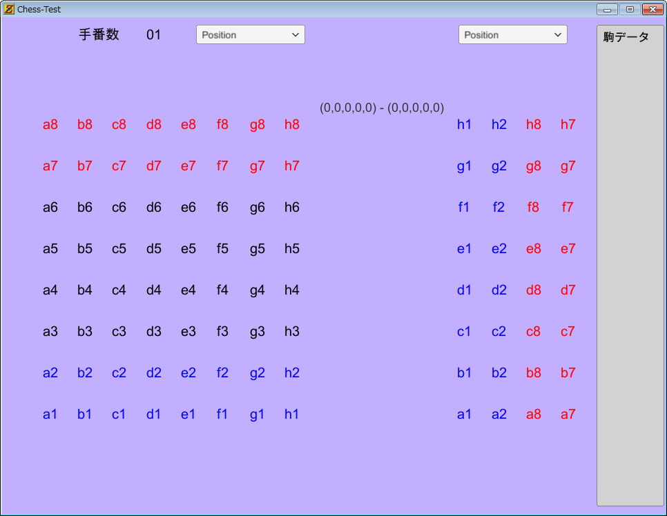Select square a6 on the board
667x516 pixels.
pyautogui.click(x=50, y=207)
